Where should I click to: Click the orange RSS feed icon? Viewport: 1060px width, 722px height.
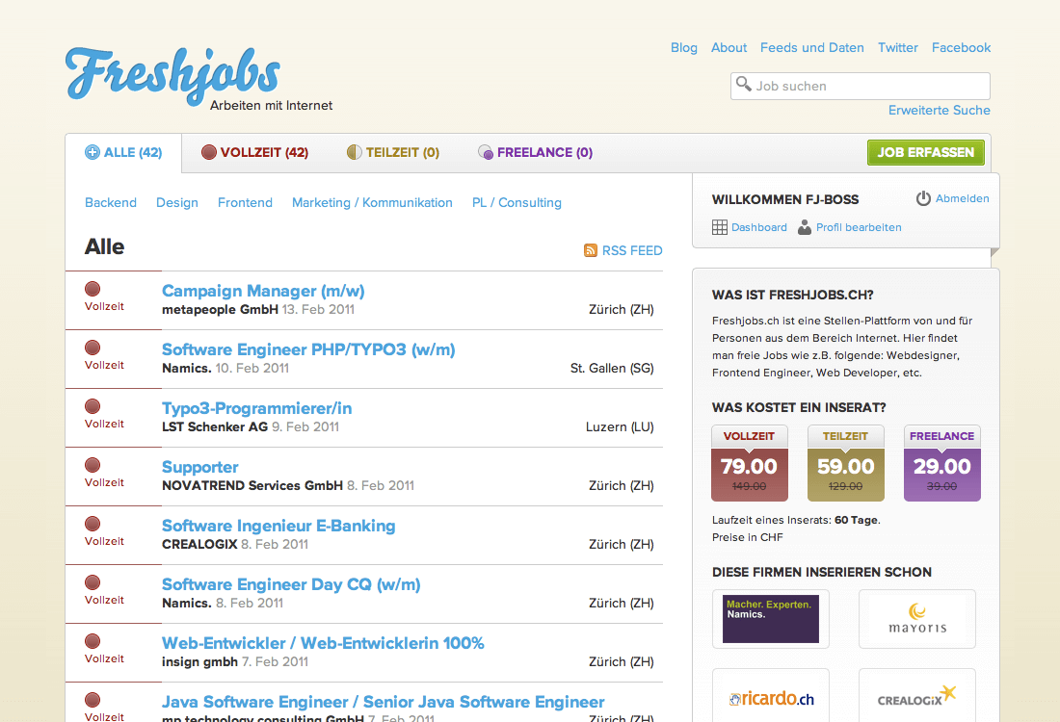pyautogui.click(x=591, y=250)
